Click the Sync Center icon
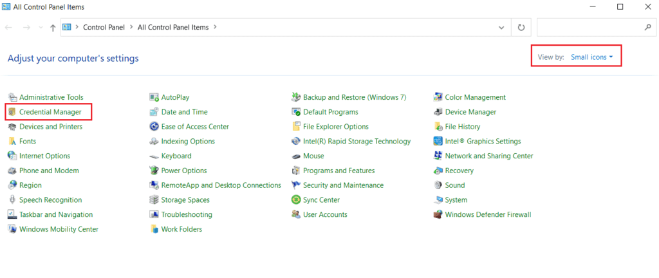This screenshot has width=659, height=278. pos(296,200)
